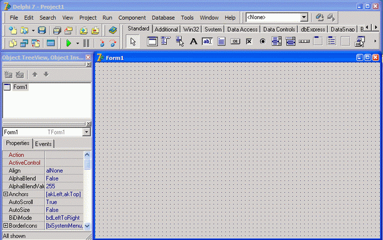The height and width of the screenshot is (240, 383).
Task: Select the ComboBox component icon
Action: [290, 41]
